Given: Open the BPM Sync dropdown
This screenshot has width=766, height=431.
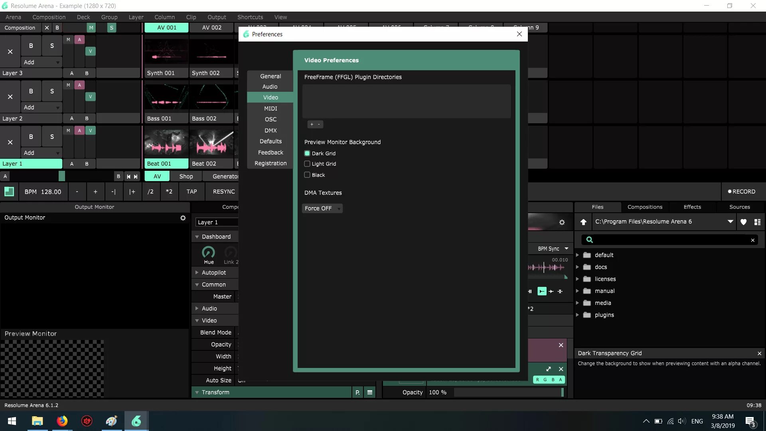Looking at the screenshot, I should pyautogui.click(x=553, y=249).
